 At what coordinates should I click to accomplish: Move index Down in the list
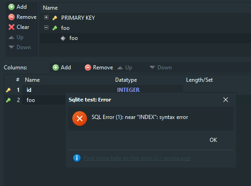(19, 47)
